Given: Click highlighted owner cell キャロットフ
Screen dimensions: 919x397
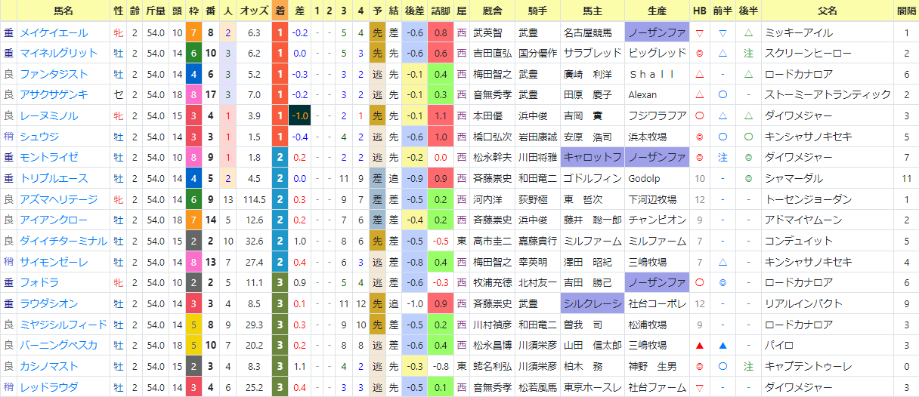Looking at the screenshot, I should 592,157.
